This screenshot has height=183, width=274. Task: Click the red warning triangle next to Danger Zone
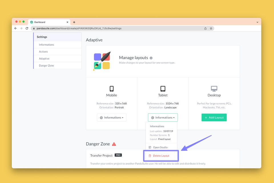[x=114, y=144]
